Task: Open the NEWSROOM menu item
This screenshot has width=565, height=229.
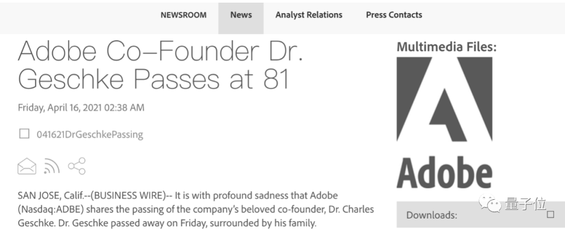Action: [x=183, y=15]
